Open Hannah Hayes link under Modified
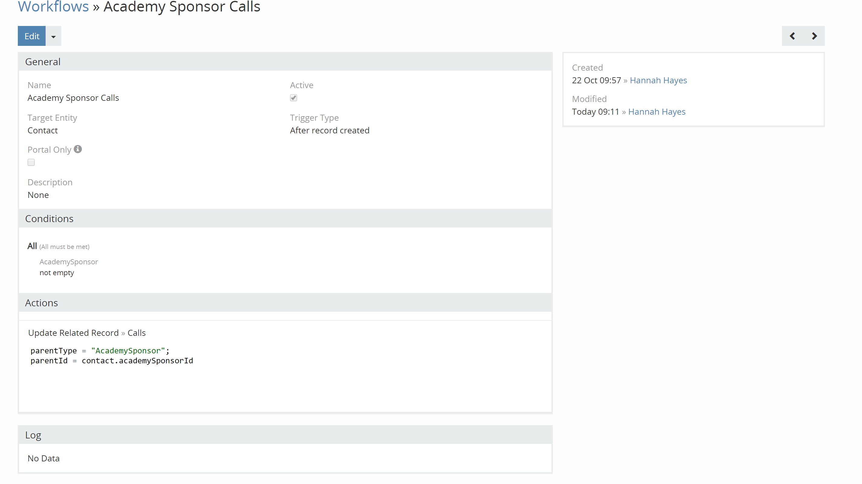 657,112
